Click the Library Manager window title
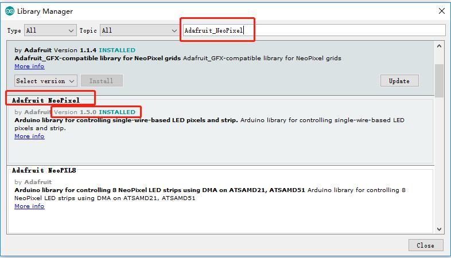The width and height of the screenshot is (451, 258). (x=45, y=11)
